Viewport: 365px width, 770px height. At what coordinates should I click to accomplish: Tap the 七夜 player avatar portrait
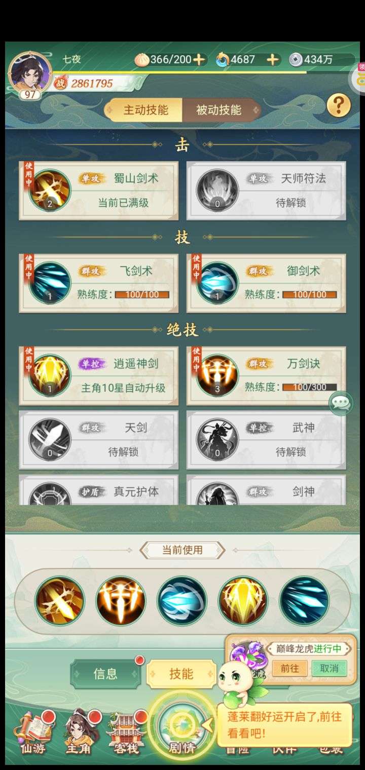pos(30,72)
